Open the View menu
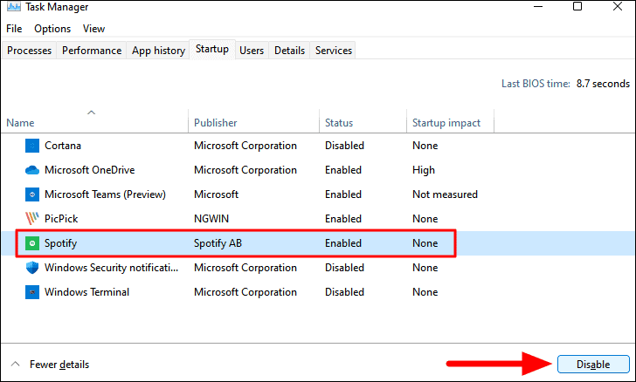 (93, 29)
